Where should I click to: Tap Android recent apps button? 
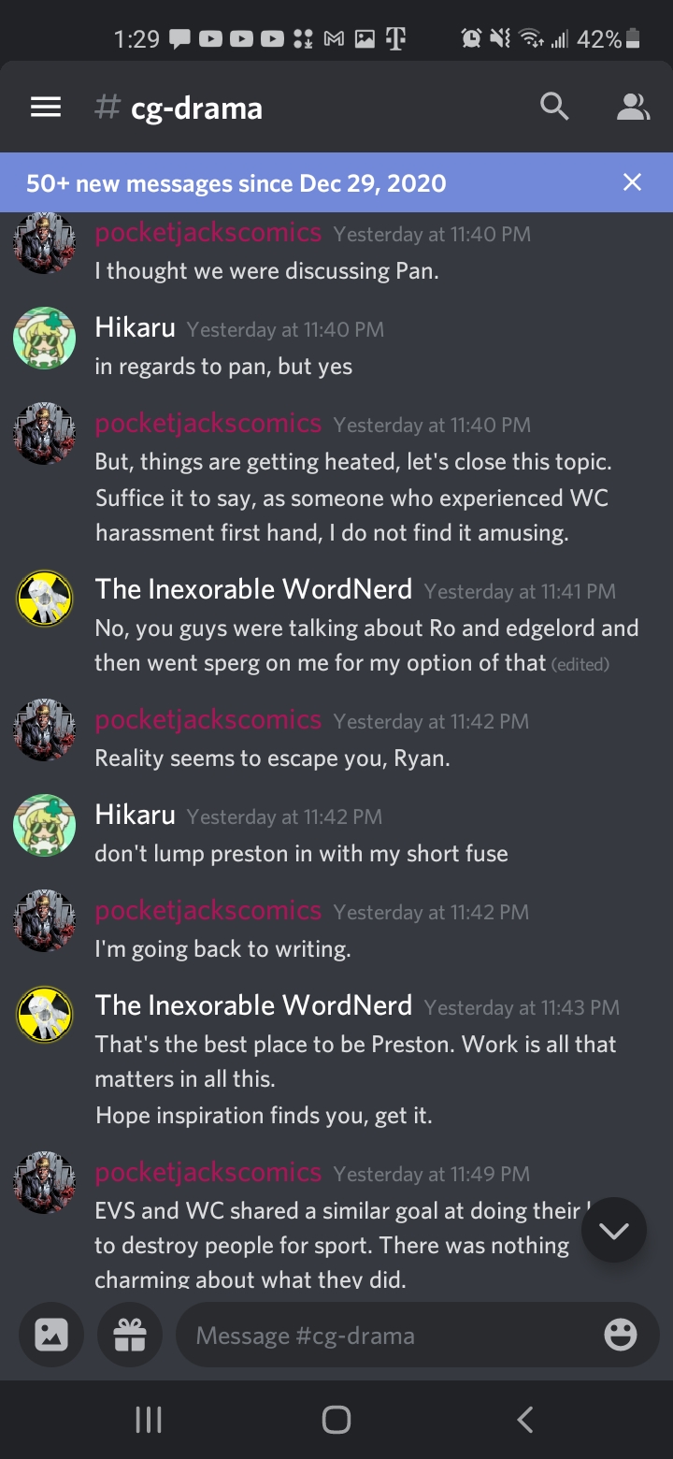(x=149, y=1420)
